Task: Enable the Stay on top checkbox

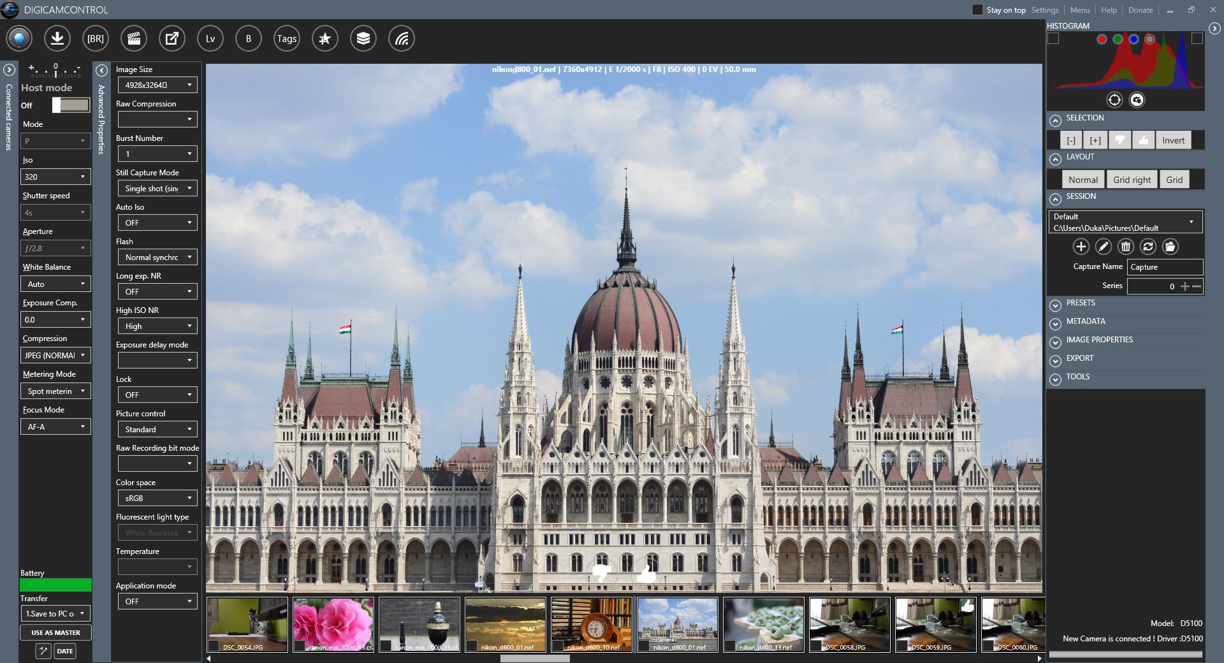Action: (x=977, y=10)
